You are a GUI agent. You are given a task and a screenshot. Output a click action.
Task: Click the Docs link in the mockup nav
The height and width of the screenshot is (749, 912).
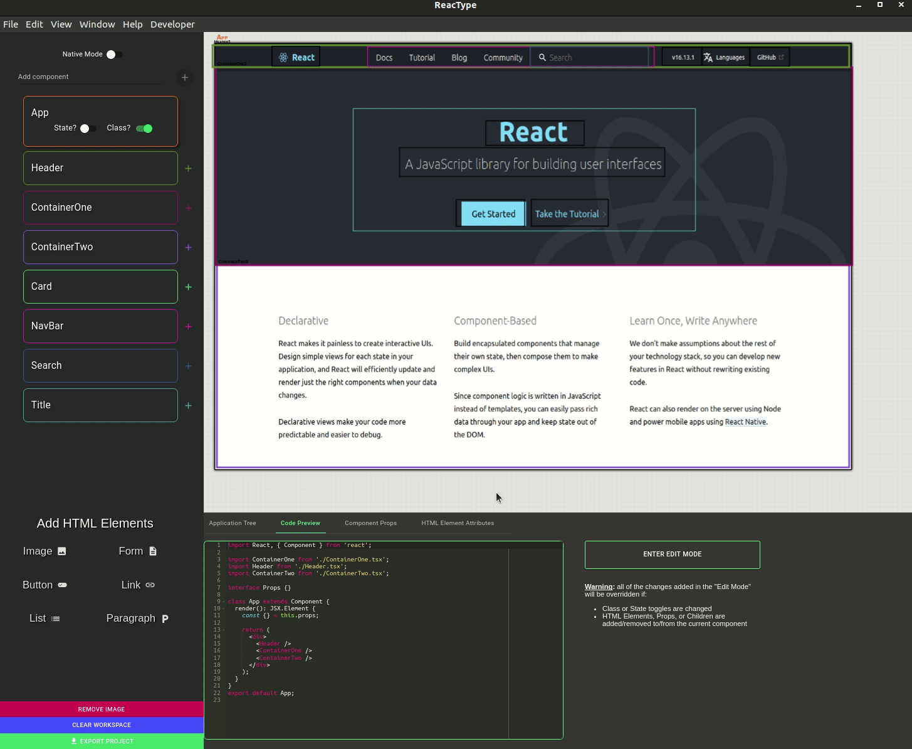[384, 58]
